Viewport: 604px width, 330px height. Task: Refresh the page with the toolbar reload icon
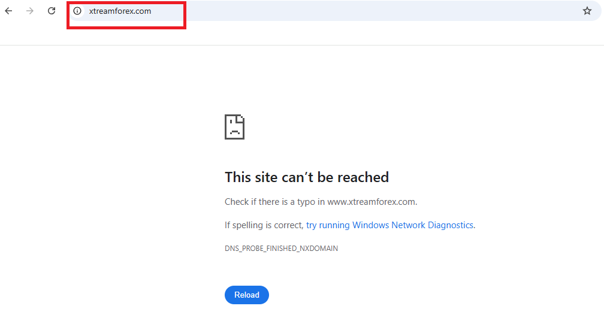(x=52, y=11)
